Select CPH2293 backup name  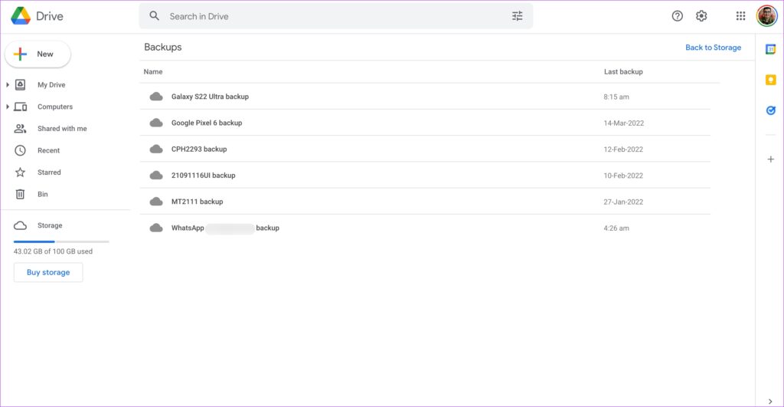click(199, 149)
